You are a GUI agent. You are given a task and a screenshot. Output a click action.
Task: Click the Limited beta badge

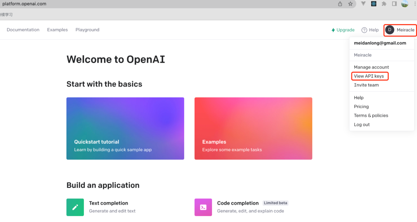coord(275,203)
